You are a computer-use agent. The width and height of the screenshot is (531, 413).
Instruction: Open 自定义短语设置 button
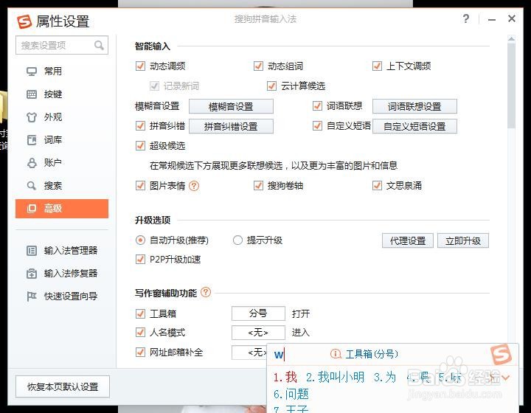pos(414,127)
